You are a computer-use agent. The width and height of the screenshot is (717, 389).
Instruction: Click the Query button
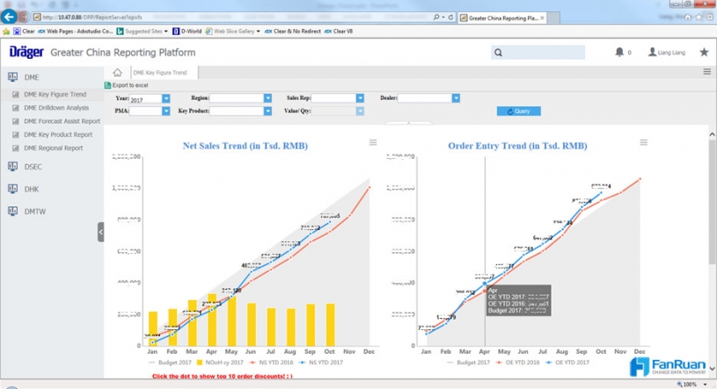[x=518, y=111]
